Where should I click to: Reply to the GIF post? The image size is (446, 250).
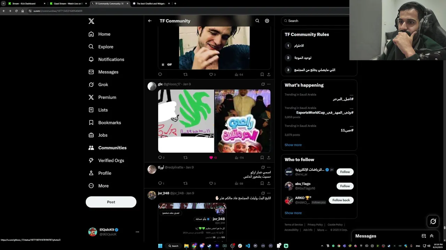point(160,74)
